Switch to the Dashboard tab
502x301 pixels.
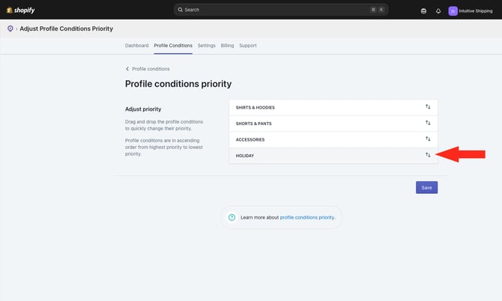[x=136, y=46]
